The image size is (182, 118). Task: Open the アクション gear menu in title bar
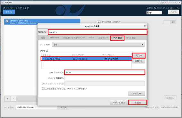pos(173,3)
